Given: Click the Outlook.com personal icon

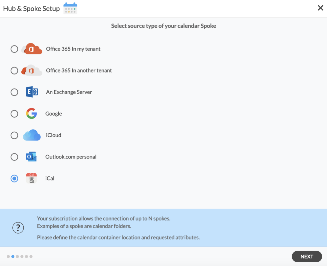Looking at the screenshot, I should tap(31, 157).
